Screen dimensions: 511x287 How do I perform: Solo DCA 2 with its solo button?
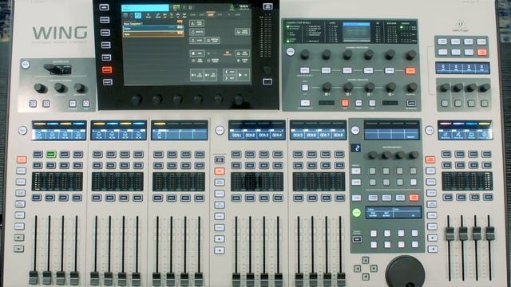(250, 165)
